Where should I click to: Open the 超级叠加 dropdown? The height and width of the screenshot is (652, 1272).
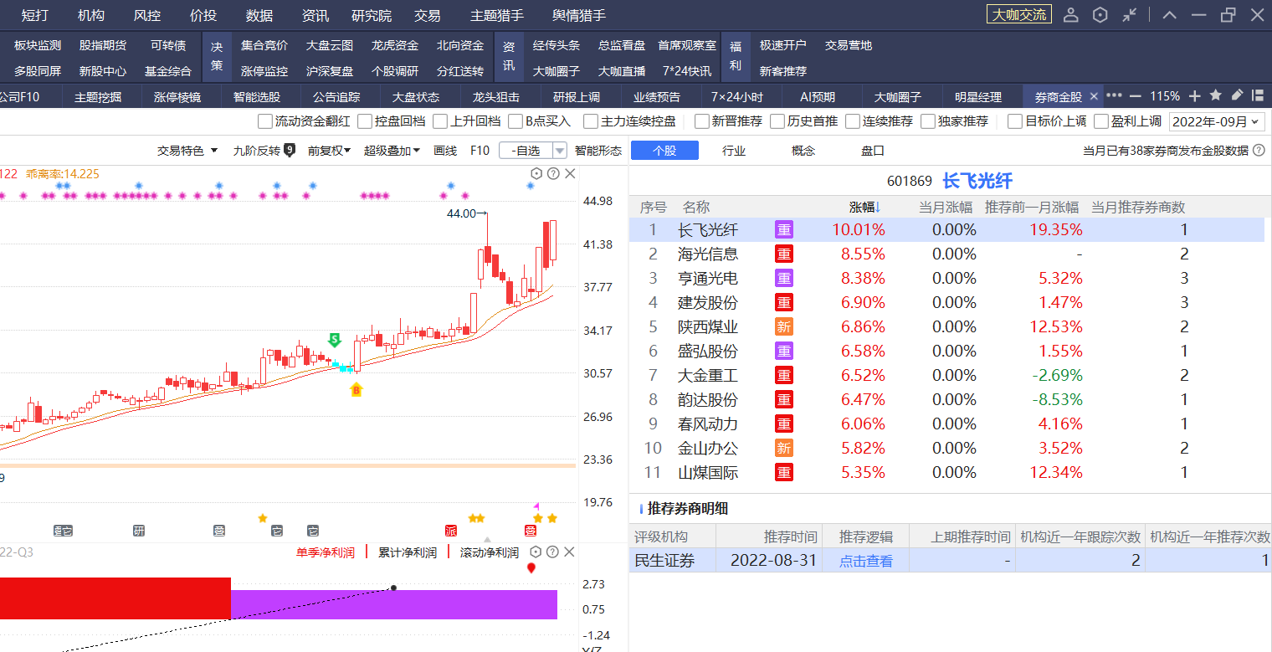(392, 151)
